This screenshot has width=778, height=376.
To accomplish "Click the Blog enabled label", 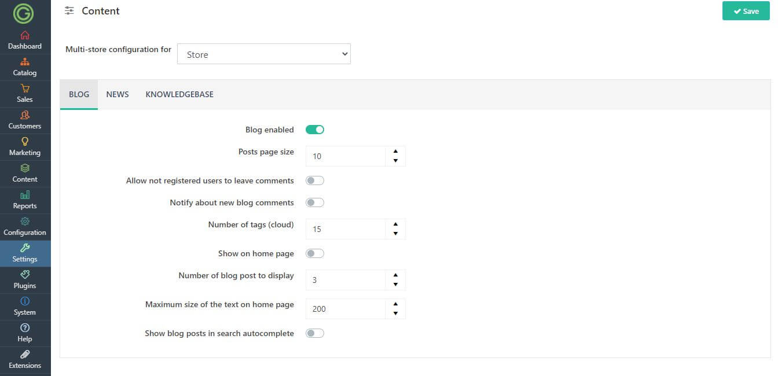I will 270,130.
